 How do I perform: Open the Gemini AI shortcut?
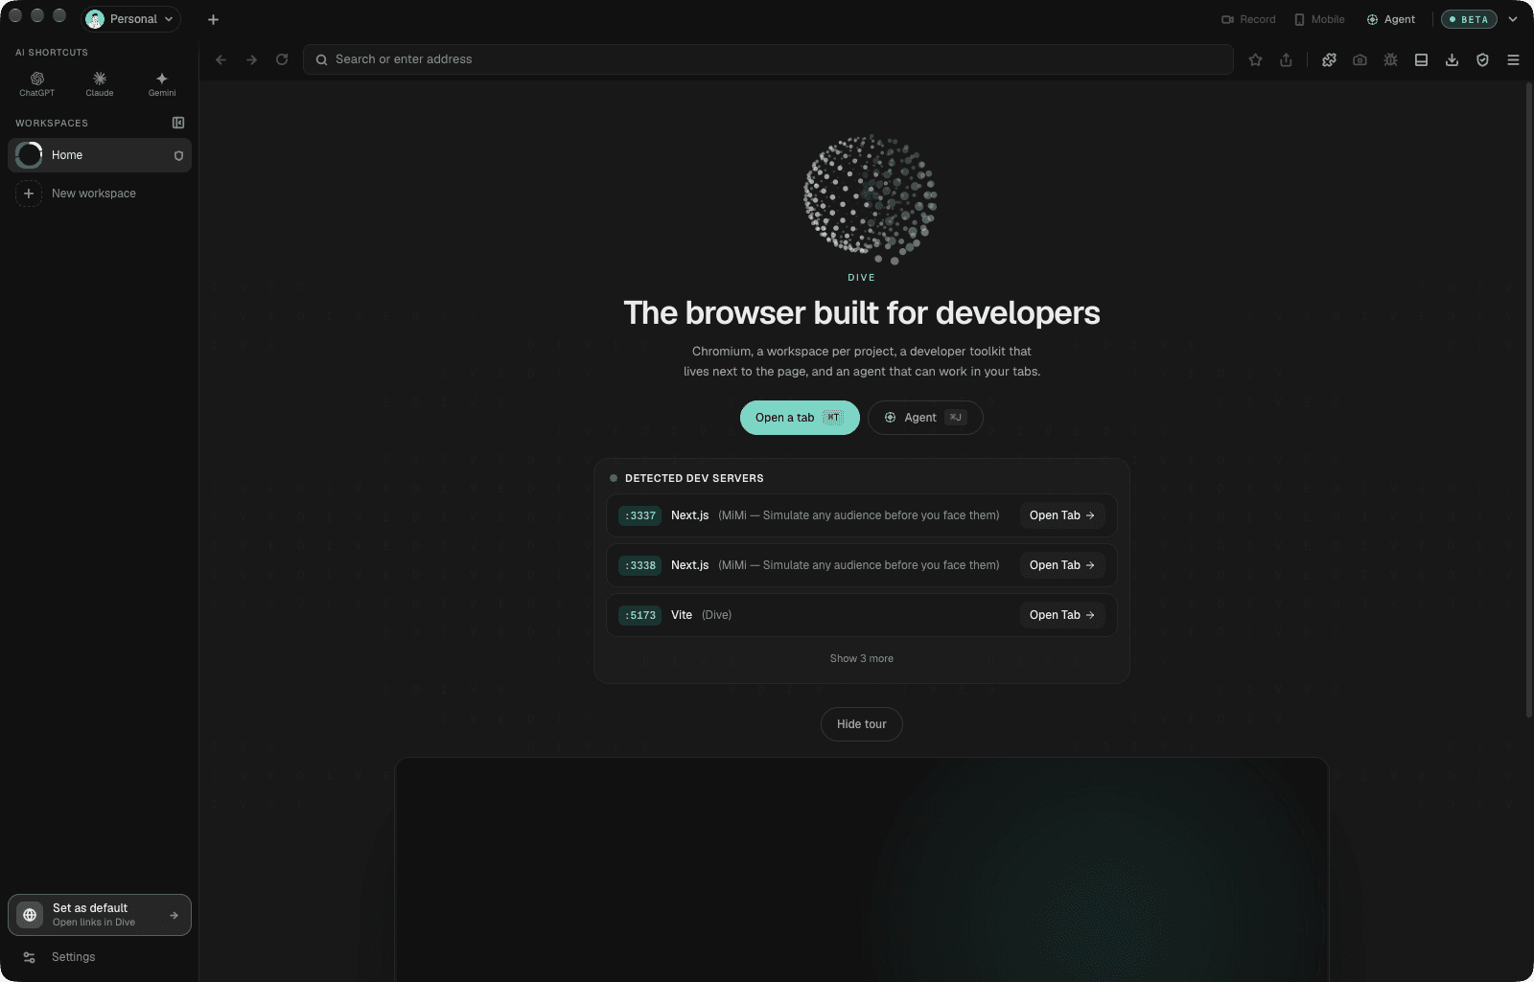[x=162, y=83]
